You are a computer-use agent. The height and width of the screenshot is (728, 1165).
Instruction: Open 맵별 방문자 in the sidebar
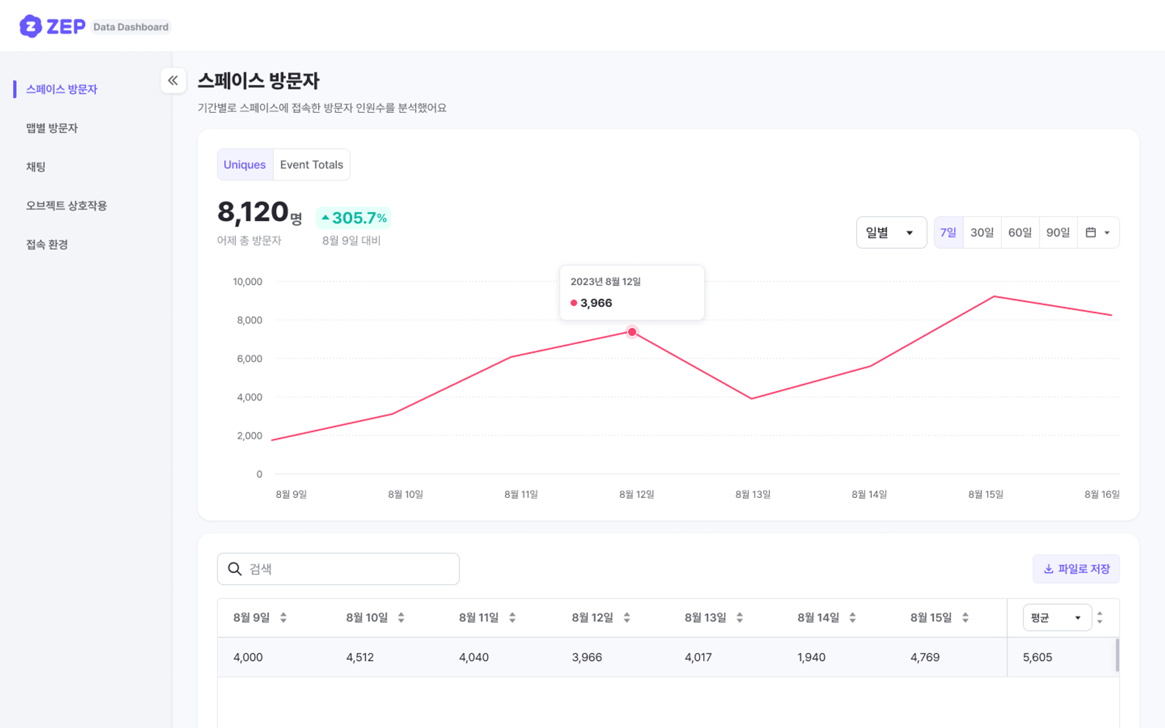52,128
